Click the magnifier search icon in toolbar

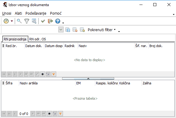(19, 21)
